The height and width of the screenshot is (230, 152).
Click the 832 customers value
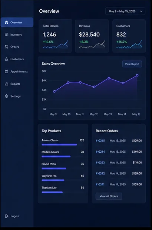point(121,35)
